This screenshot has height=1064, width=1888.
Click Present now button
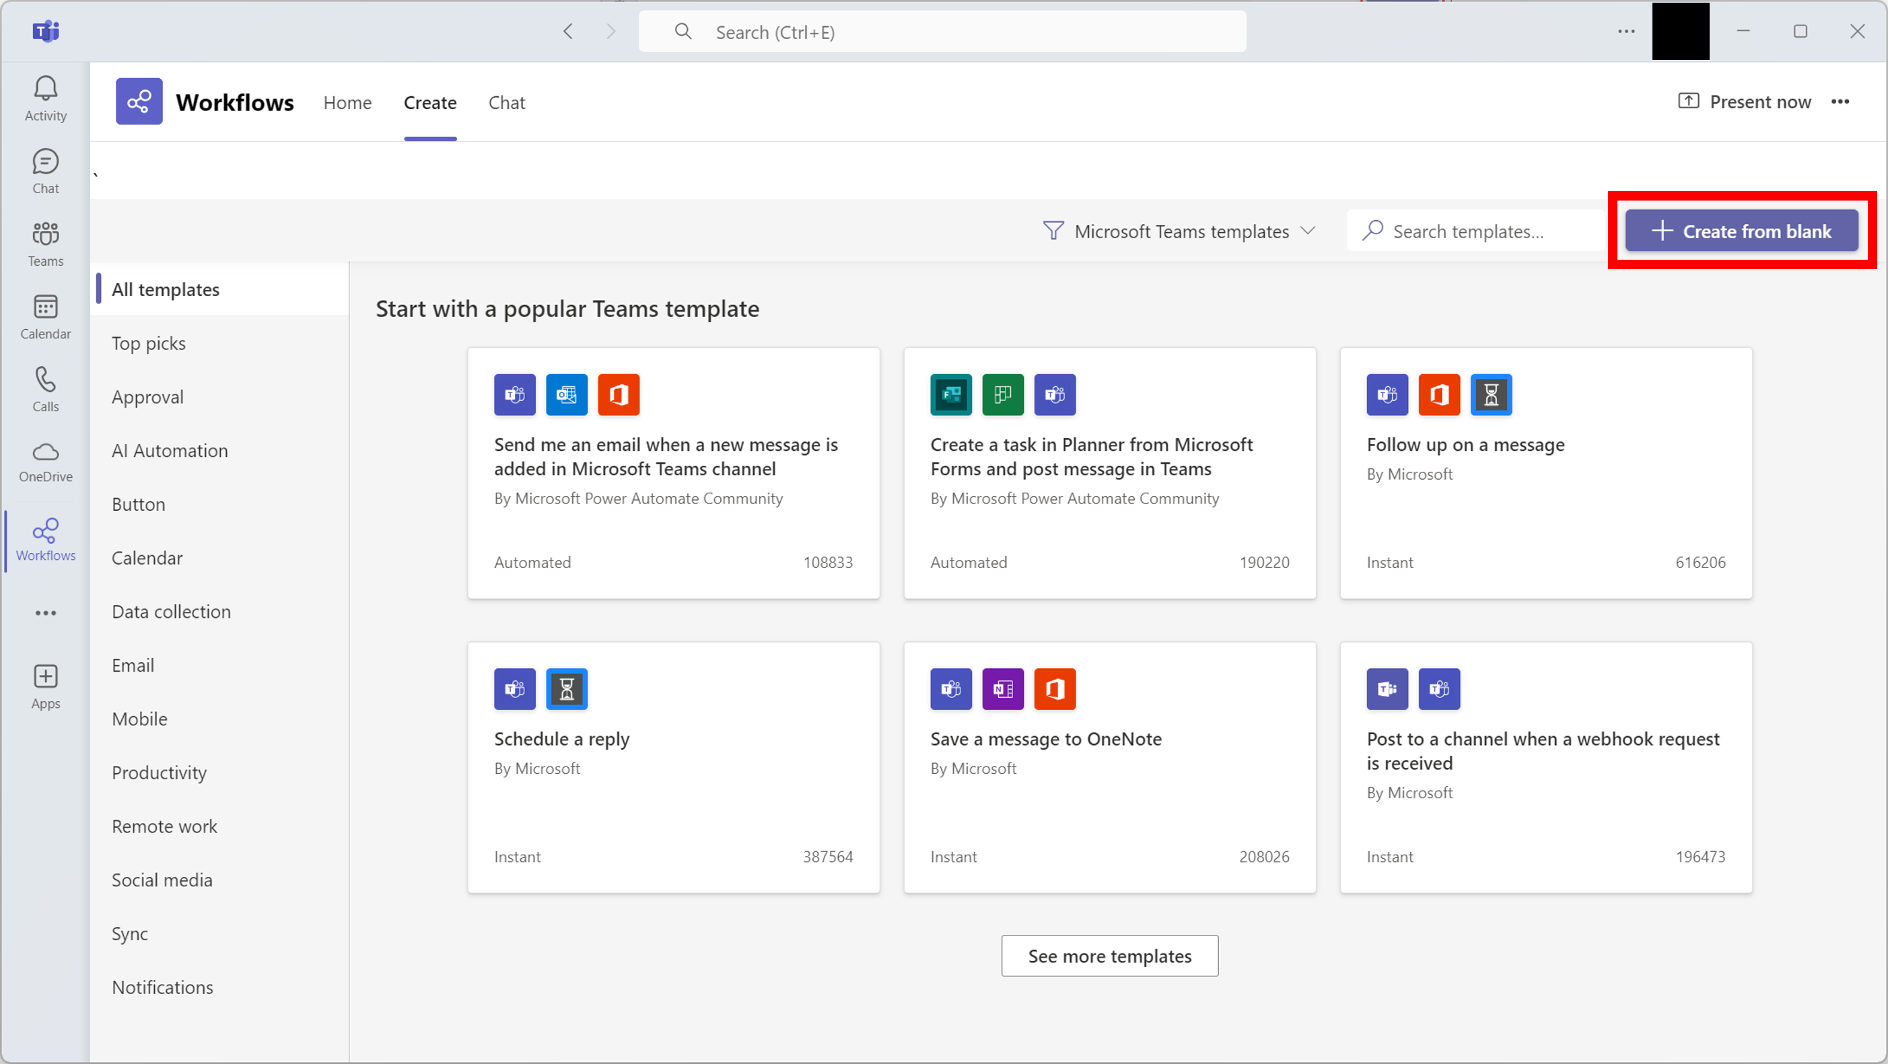1745,102
